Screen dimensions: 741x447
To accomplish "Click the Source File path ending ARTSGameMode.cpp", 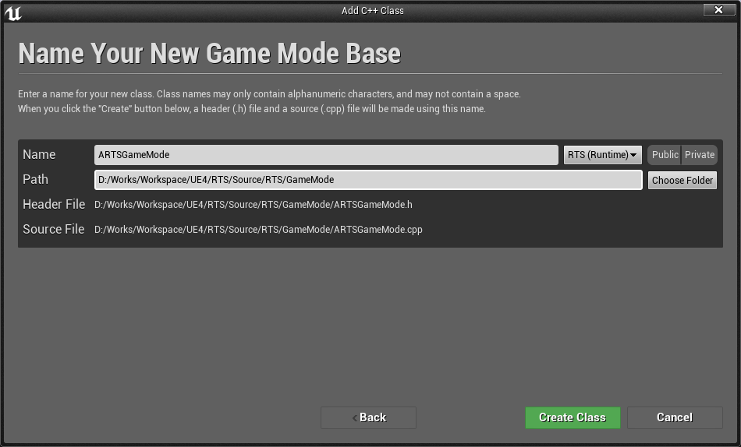I will pos(258,230).
